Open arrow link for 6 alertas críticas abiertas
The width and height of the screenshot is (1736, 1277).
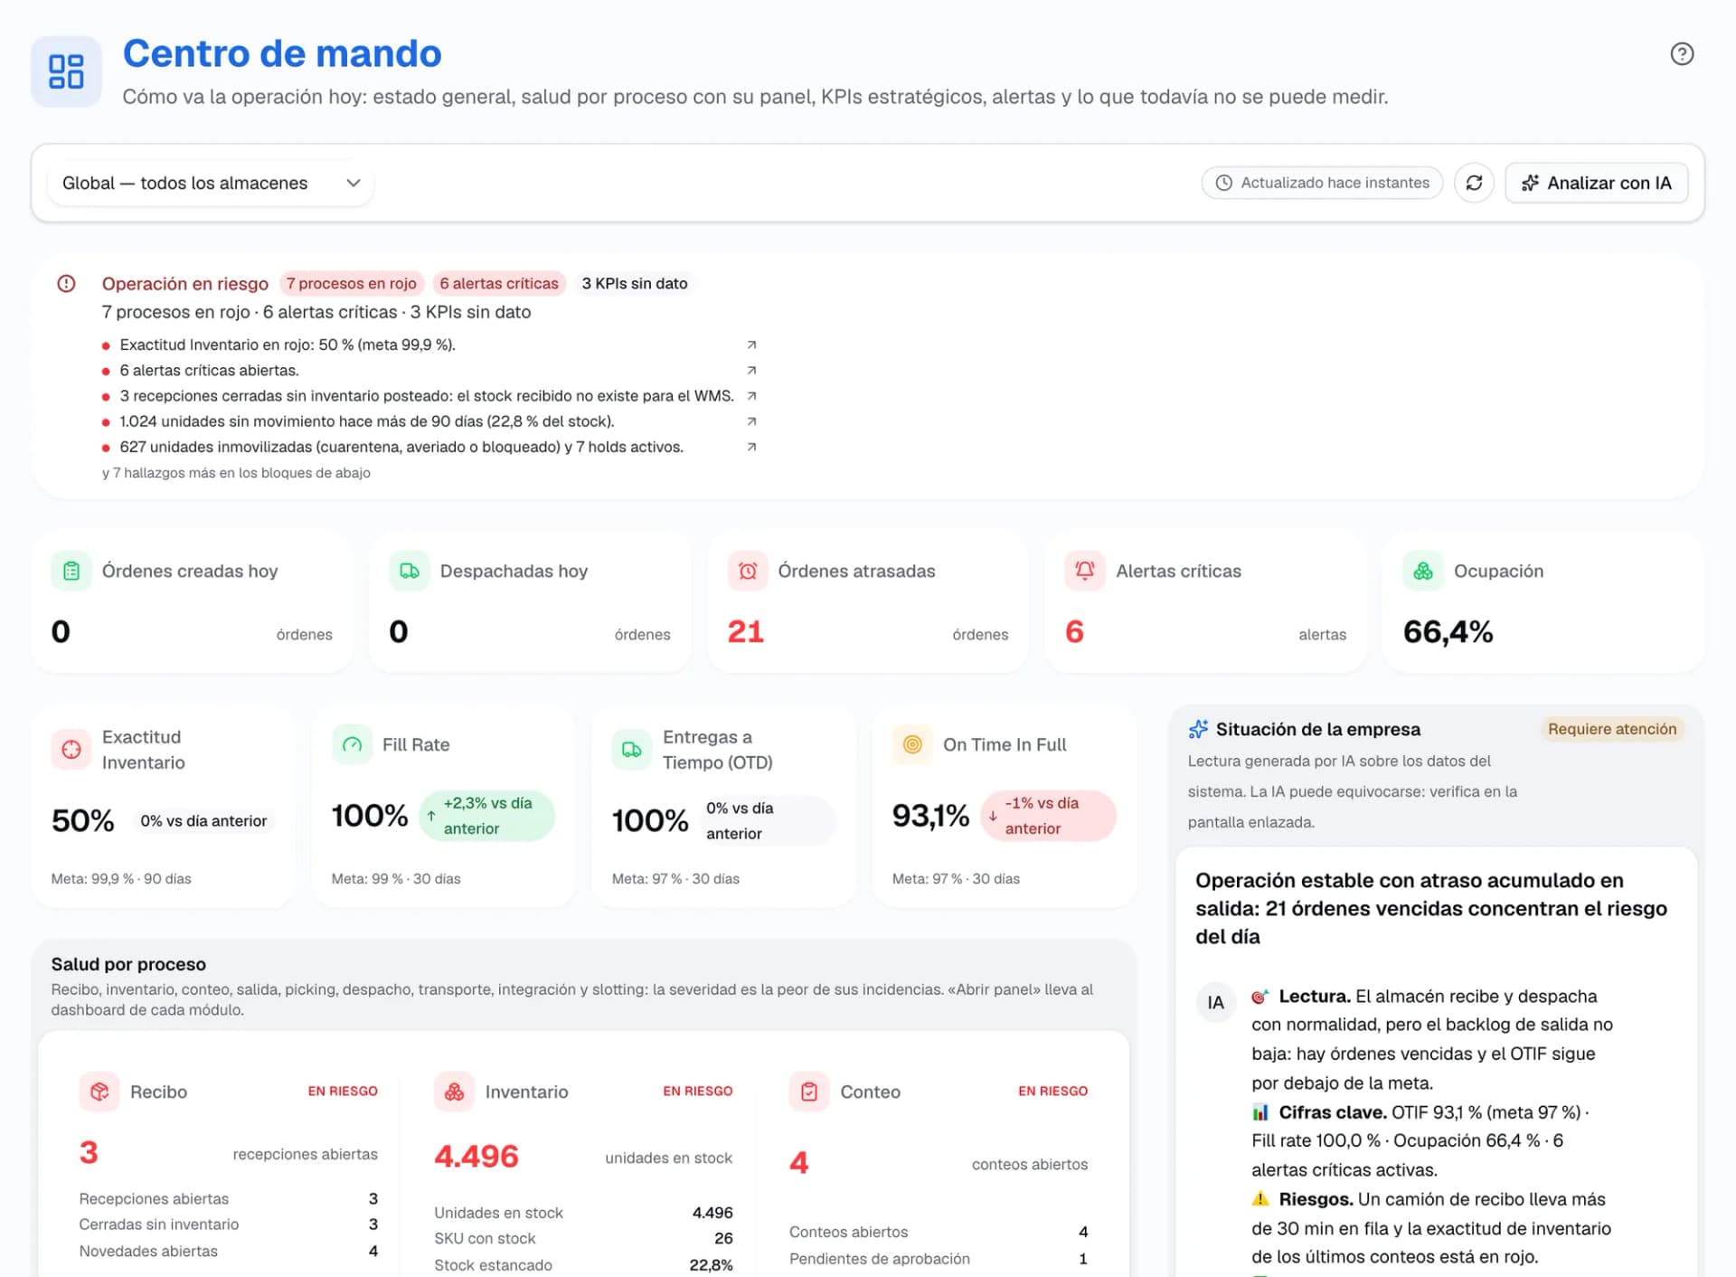(x=751, y=371)
